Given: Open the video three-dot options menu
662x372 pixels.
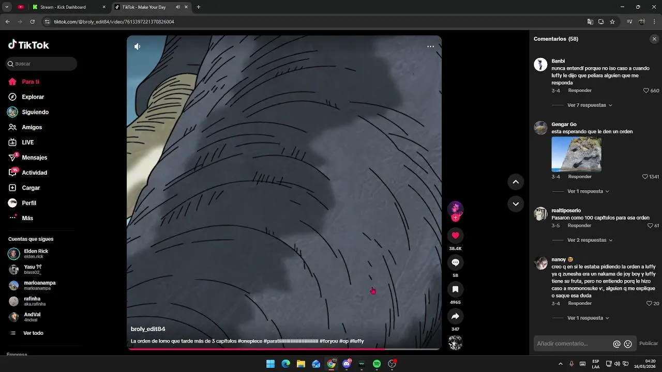Looking at the screenshot, I should coord(430,47).
